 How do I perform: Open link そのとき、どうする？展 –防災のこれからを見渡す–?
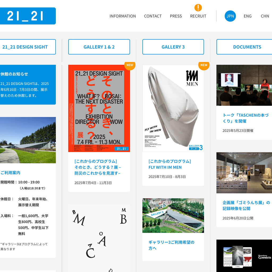click(98, 167)
